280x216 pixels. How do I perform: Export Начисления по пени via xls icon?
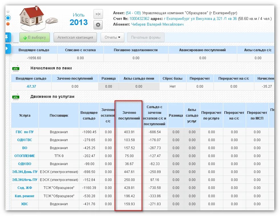(x=16, y=68)
